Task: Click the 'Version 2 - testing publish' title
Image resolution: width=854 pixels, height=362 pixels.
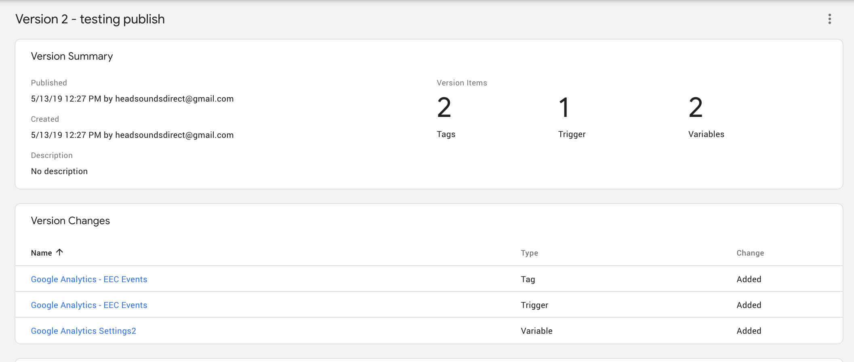Action: 90,19
